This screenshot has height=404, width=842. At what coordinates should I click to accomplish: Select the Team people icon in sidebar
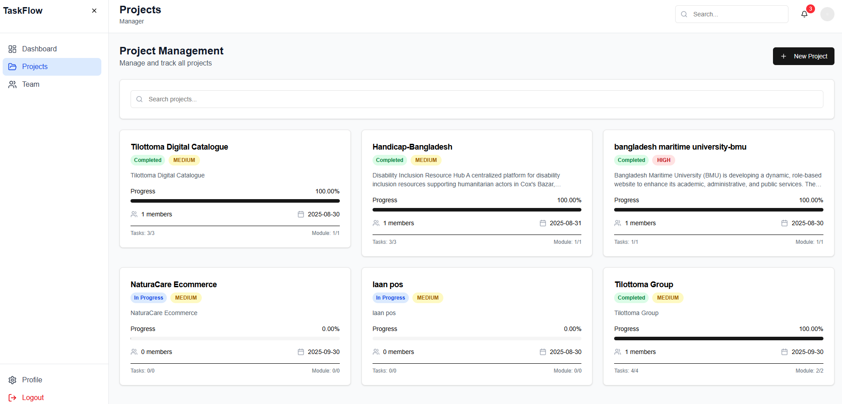pos(12,84)
